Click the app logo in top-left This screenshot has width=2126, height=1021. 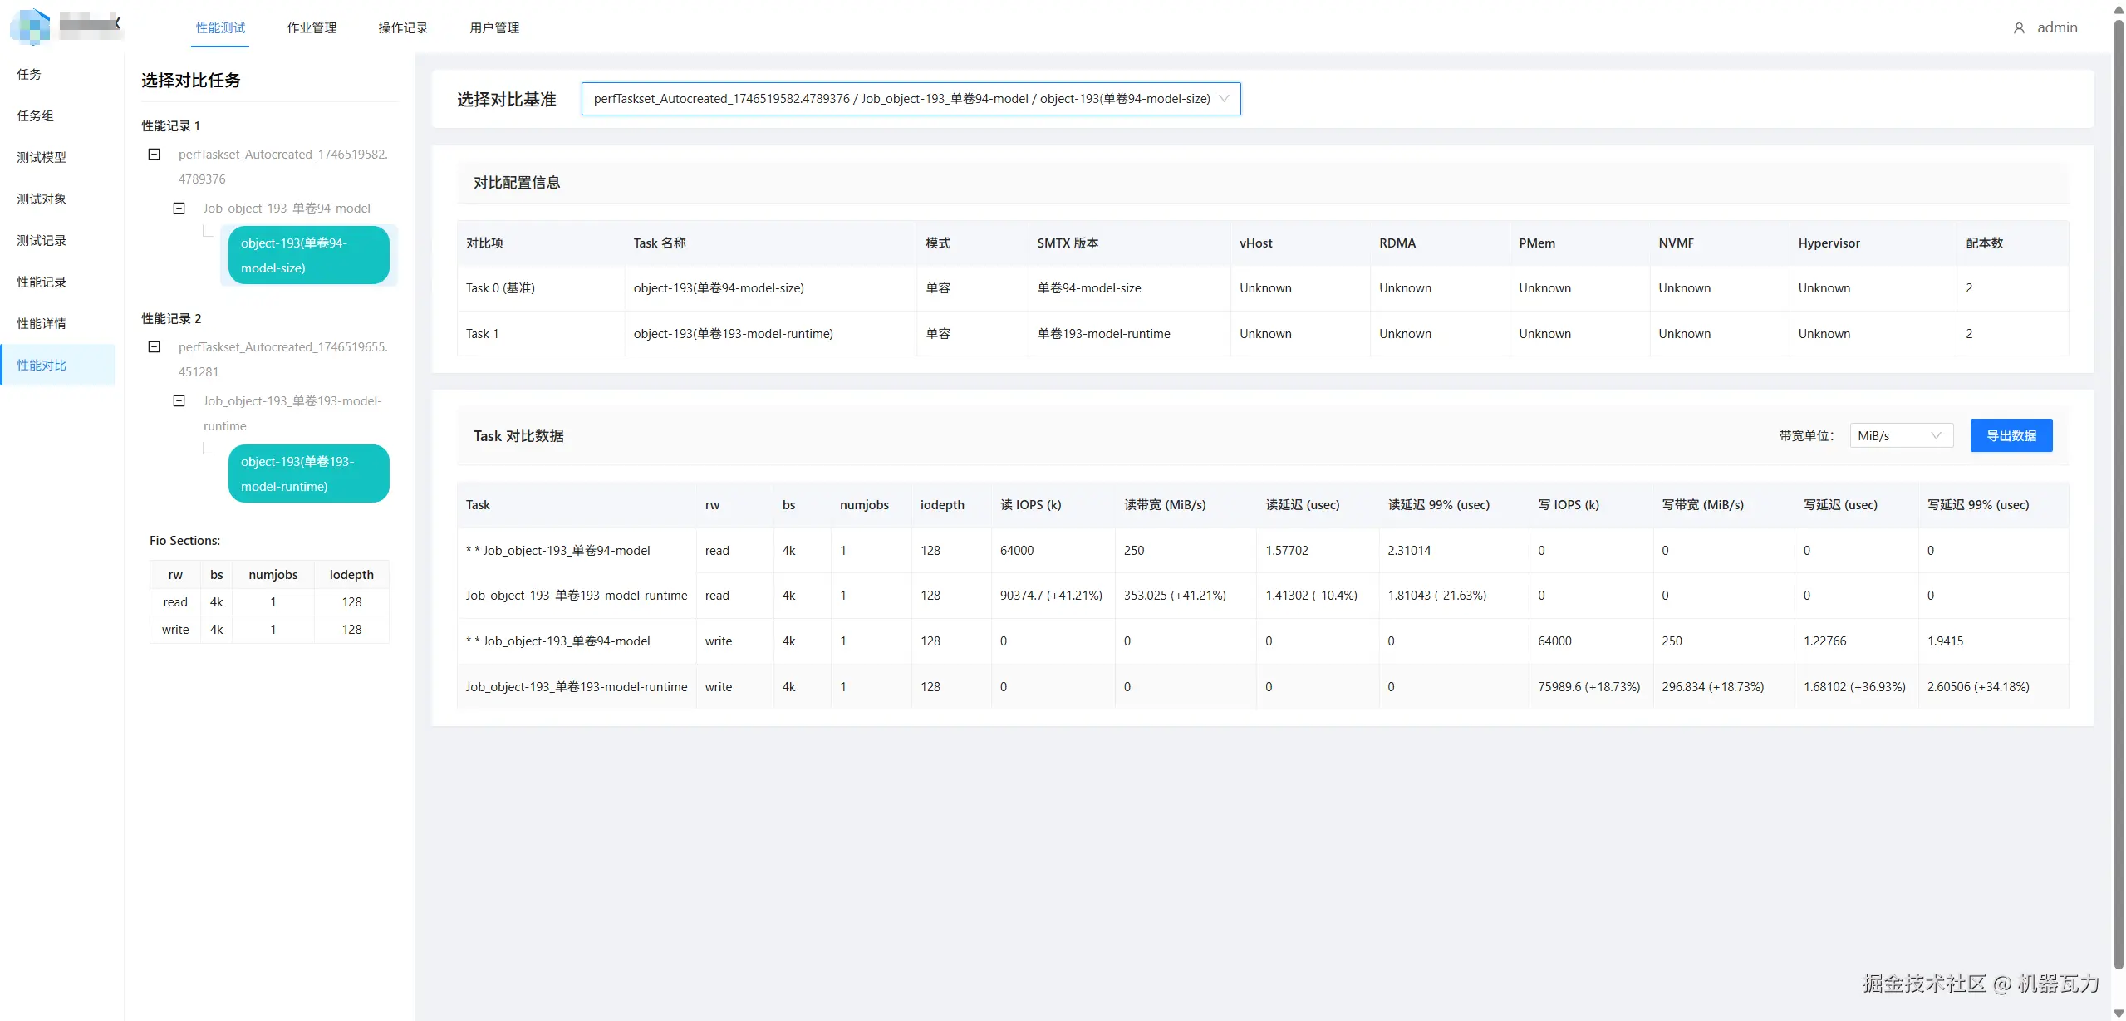(x=30, y=26)
